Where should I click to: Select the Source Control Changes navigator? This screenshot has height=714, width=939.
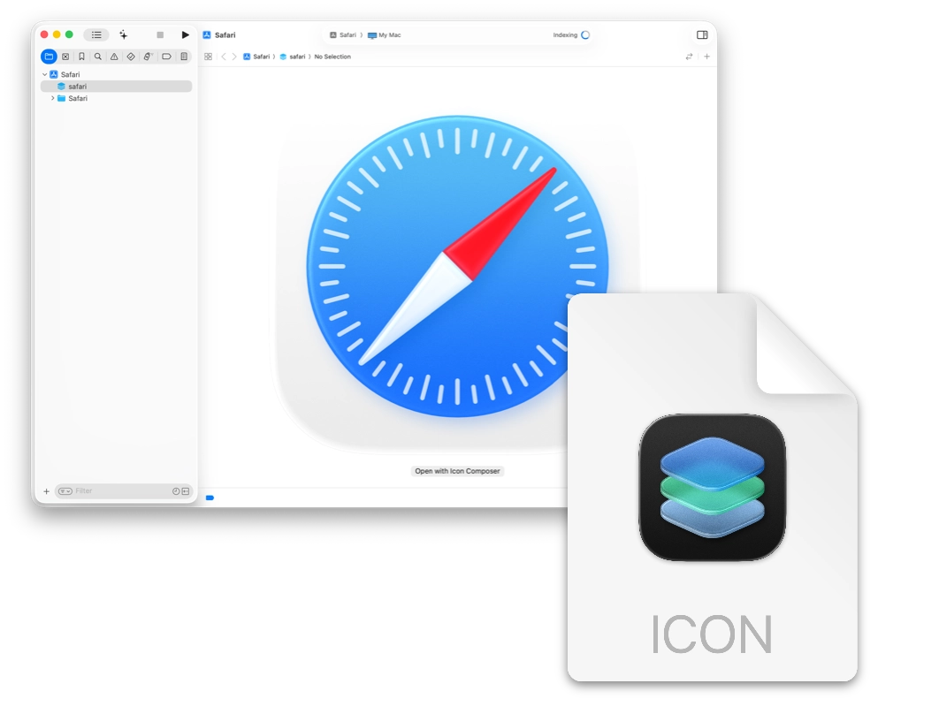[65, 56]
